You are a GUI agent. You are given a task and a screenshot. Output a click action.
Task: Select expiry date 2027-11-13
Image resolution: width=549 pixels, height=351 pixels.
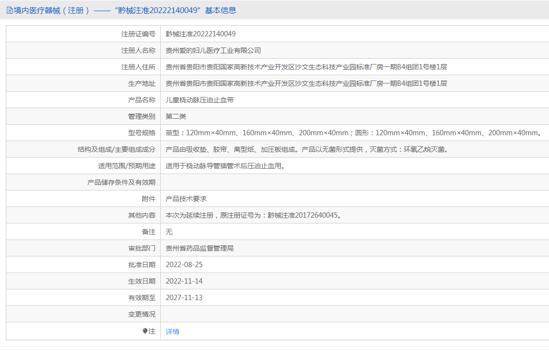(x=184, y=298)
